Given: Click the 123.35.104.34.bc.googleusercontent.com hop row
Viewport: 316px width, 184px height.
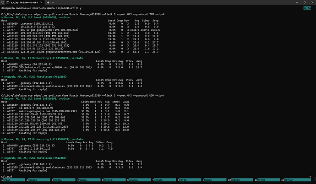Looking at the screenshot, I should click(80, 52).
